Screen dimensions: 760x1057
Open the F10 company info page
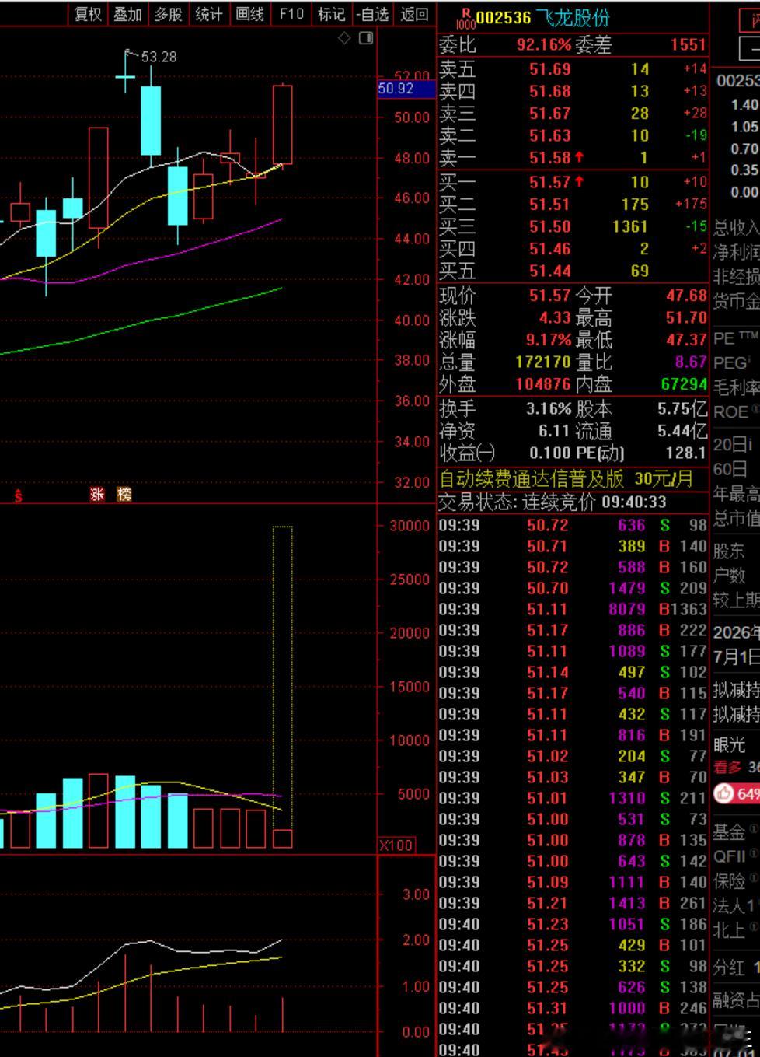tap(291, 14)
